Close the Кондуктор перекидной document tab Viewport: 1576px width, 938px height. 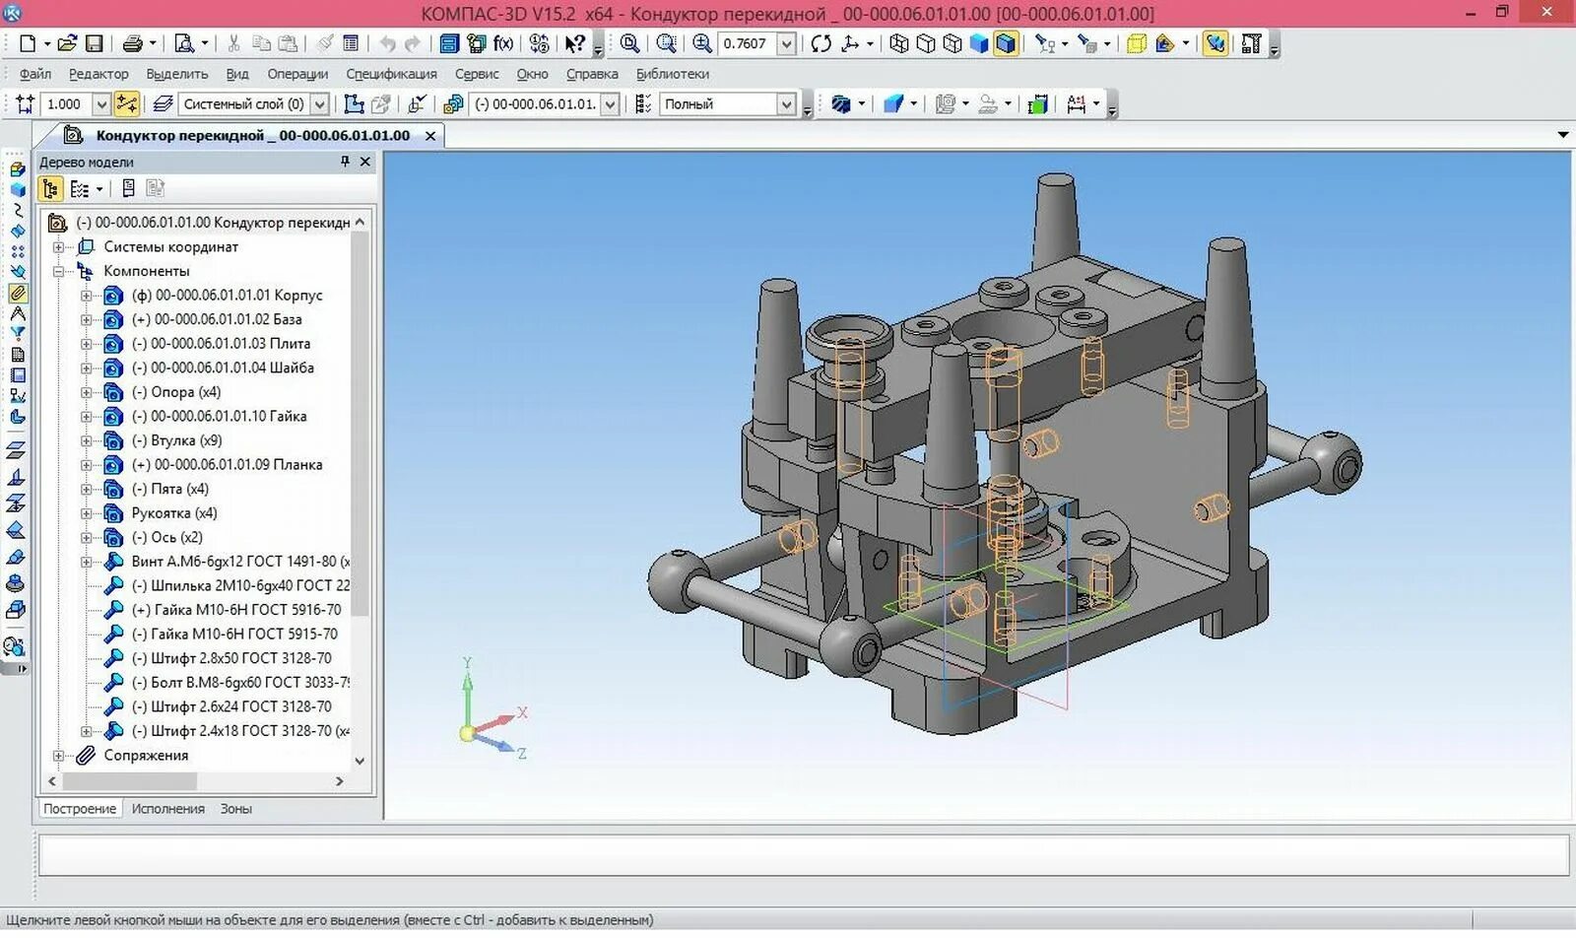[x=430, y=136]
